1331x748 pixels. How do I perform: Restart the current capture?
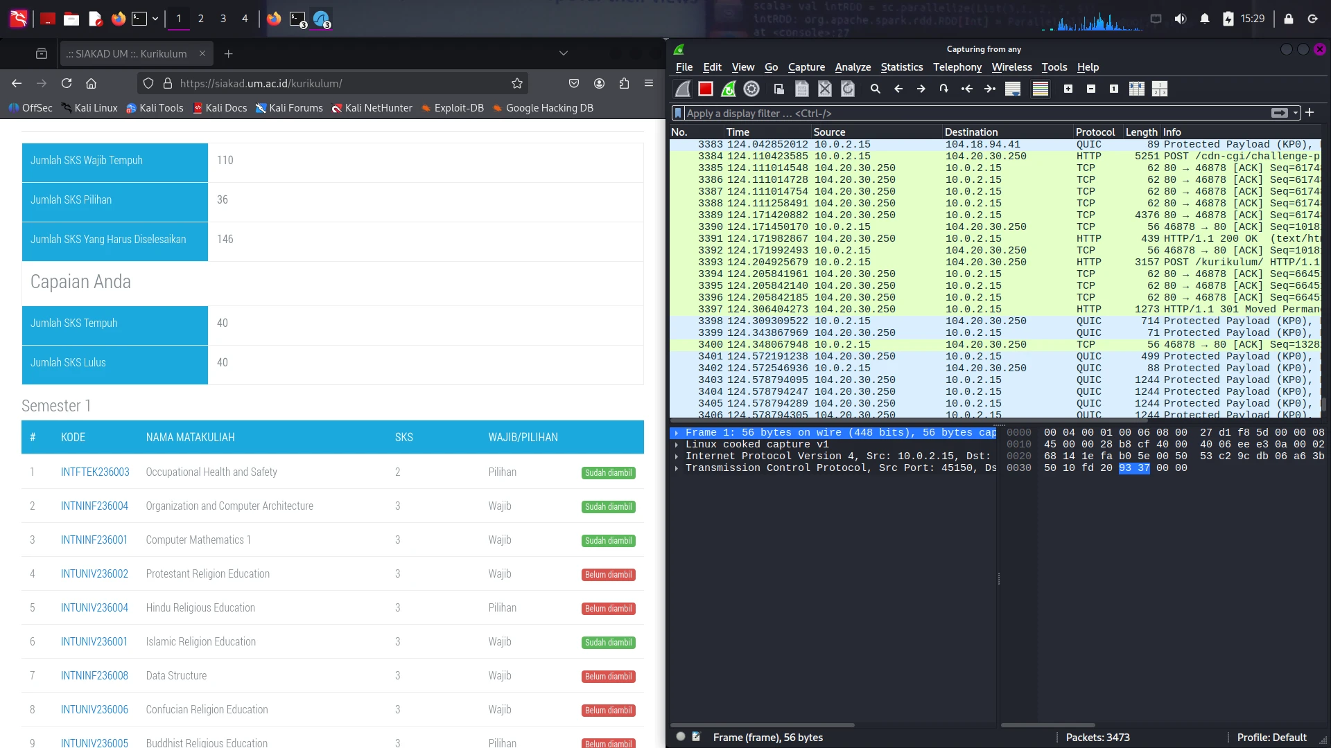point(729,89)
